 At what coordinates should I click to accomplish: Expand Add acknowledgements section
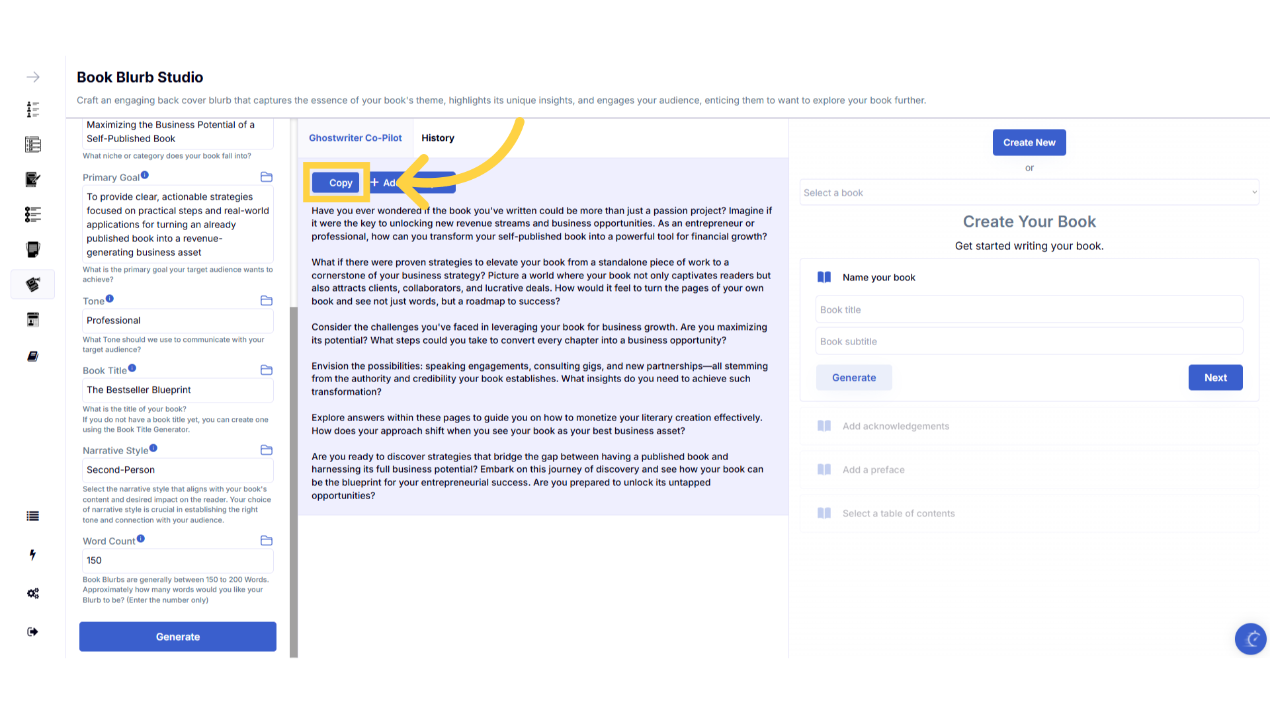(896, 426)
